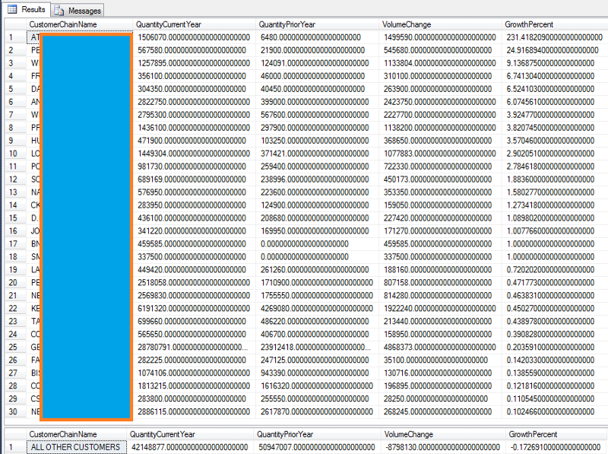This screenshot has width=608, height=454.
Task: Select row header 17 in the results grid
Action: click(x=15, y=243)
